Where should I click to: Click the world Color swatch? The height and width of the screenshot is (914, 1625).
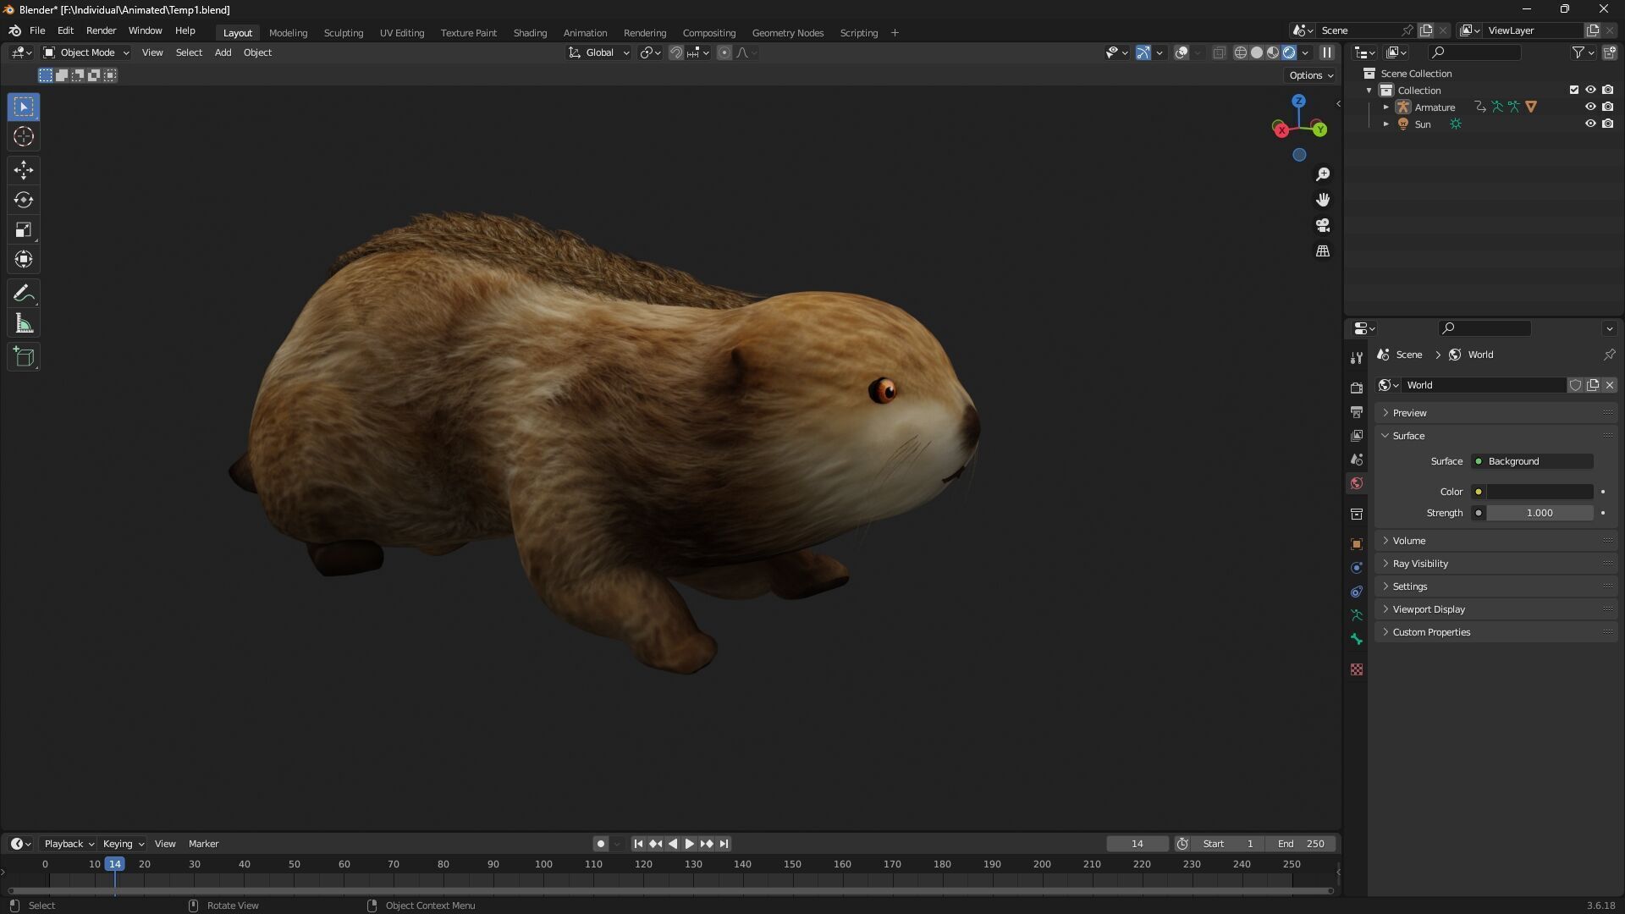[x=1540, y=492]
